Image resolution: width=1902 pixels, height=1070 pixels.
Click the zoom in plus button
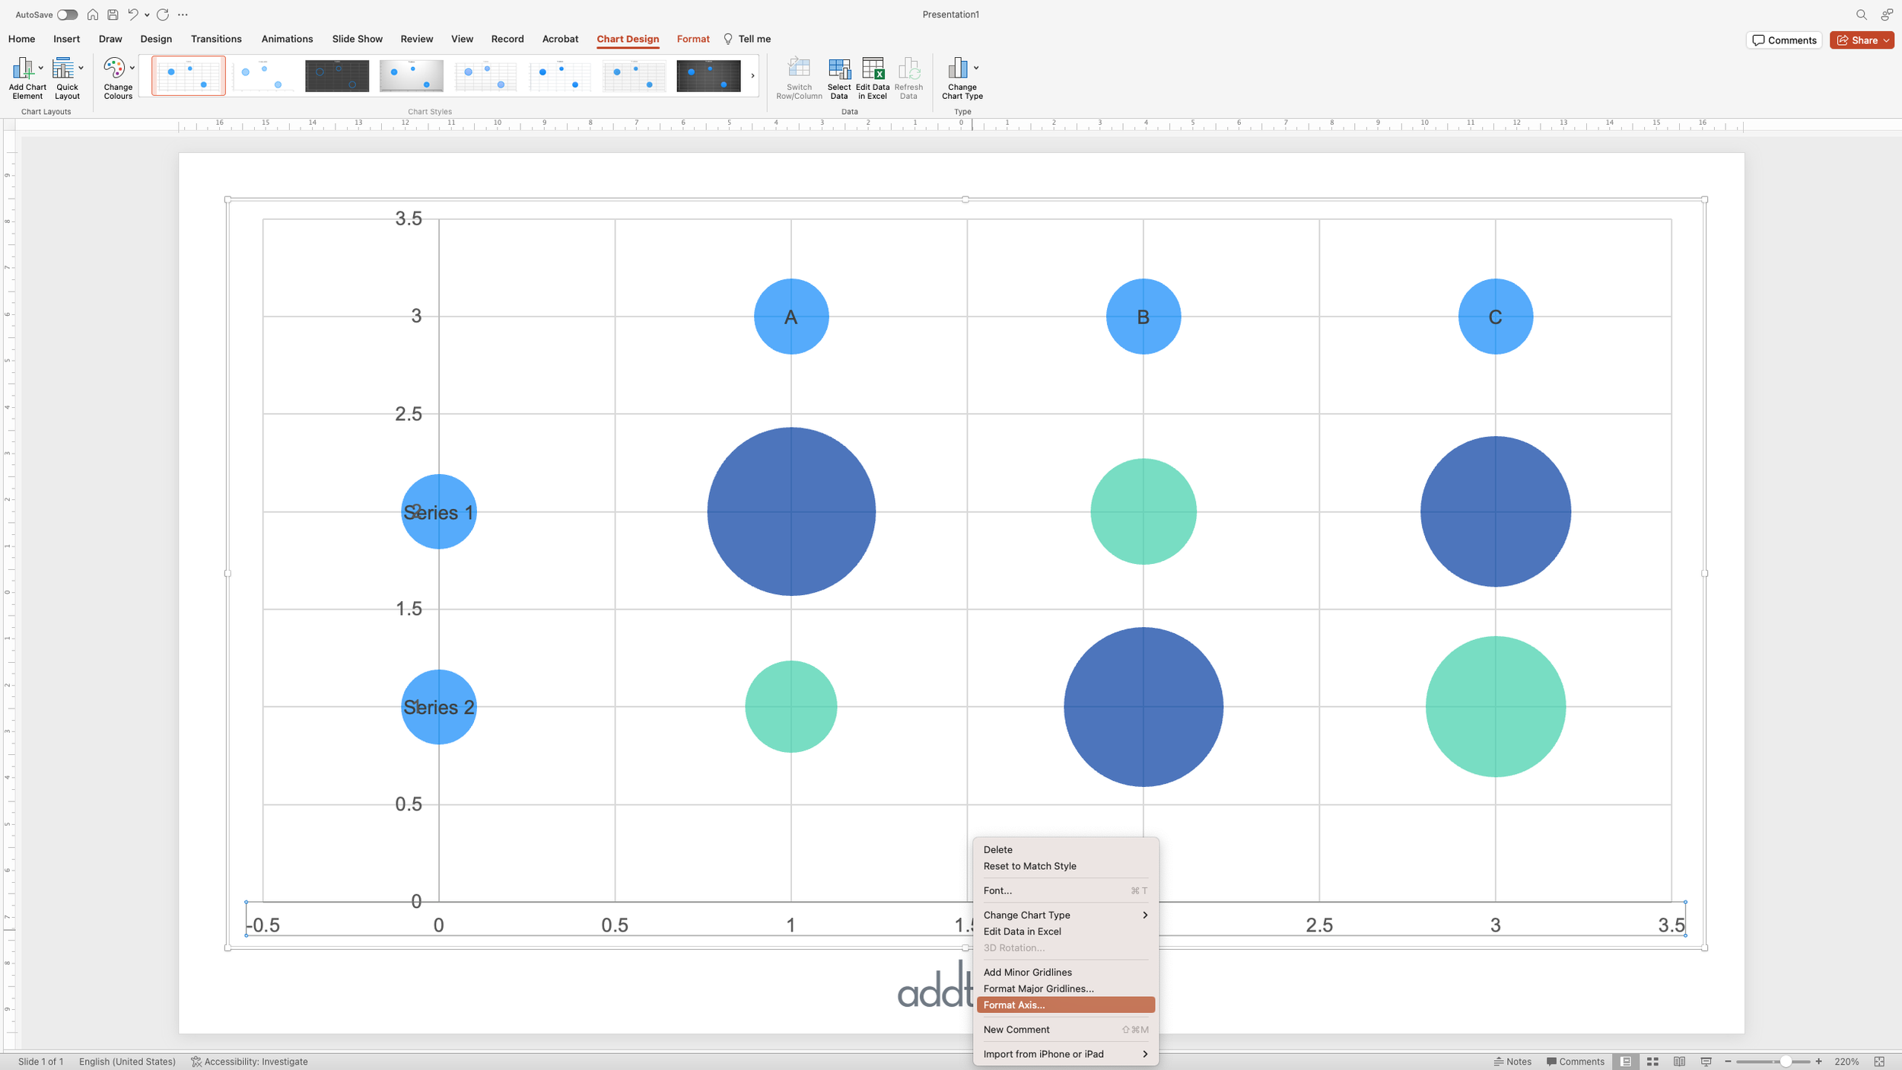click(1819, 1062)
